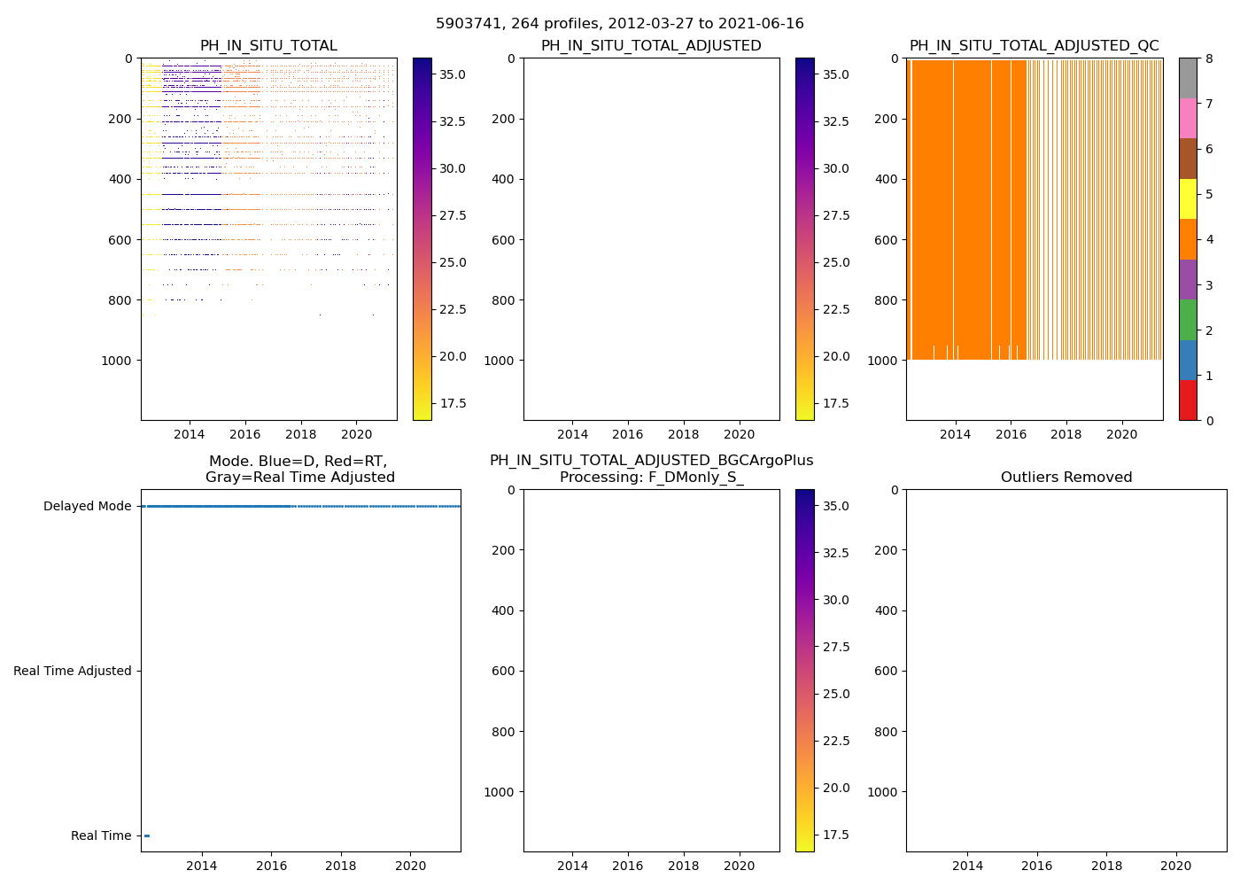The height and width of the screenshot is (886, 1240).
Task: Select the green segment of QC colorbar
Action: point(1188,320)
